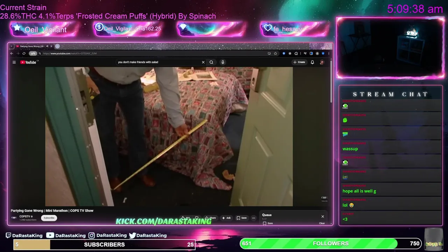Reload the YouTube page
Viewport: 448px width, 252px height.
[24, 54]
